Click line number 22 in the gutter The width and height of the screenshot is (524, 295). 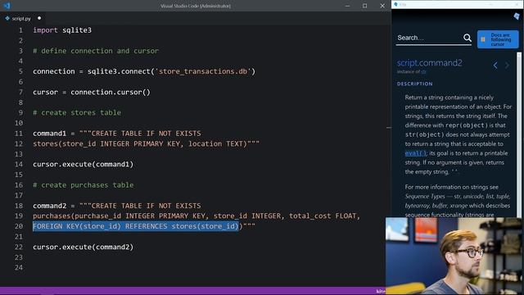click(x=19, y=247)
